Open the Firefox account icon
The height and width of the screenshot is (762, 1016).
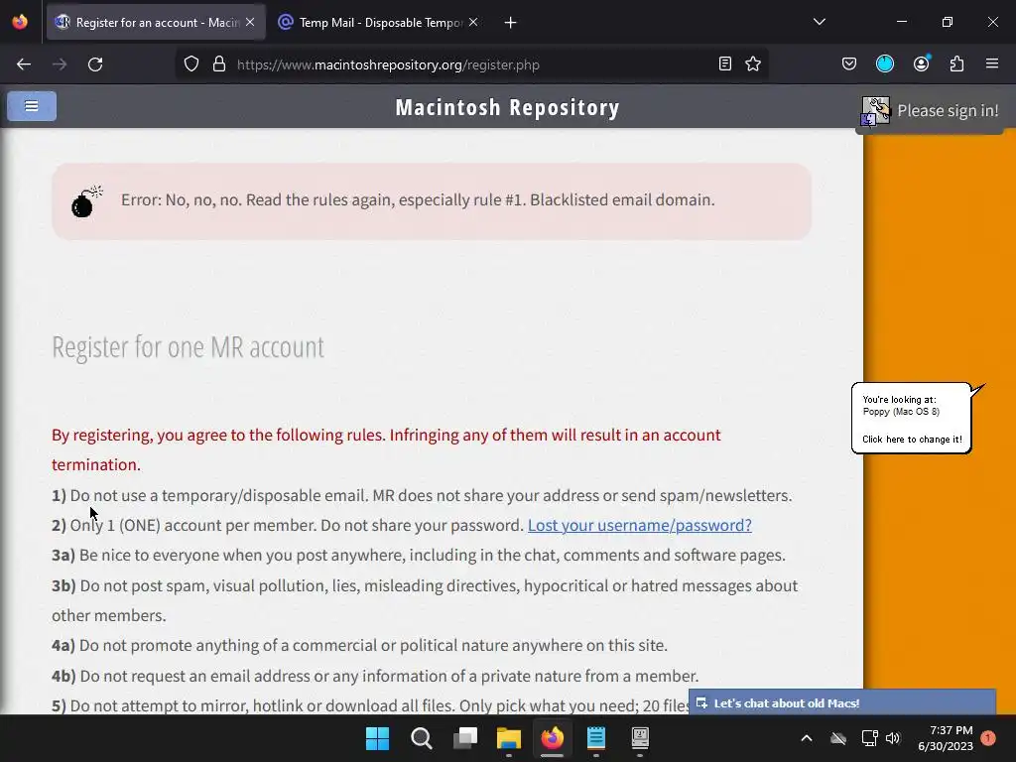pyautogui.click(x=921, y=63)
